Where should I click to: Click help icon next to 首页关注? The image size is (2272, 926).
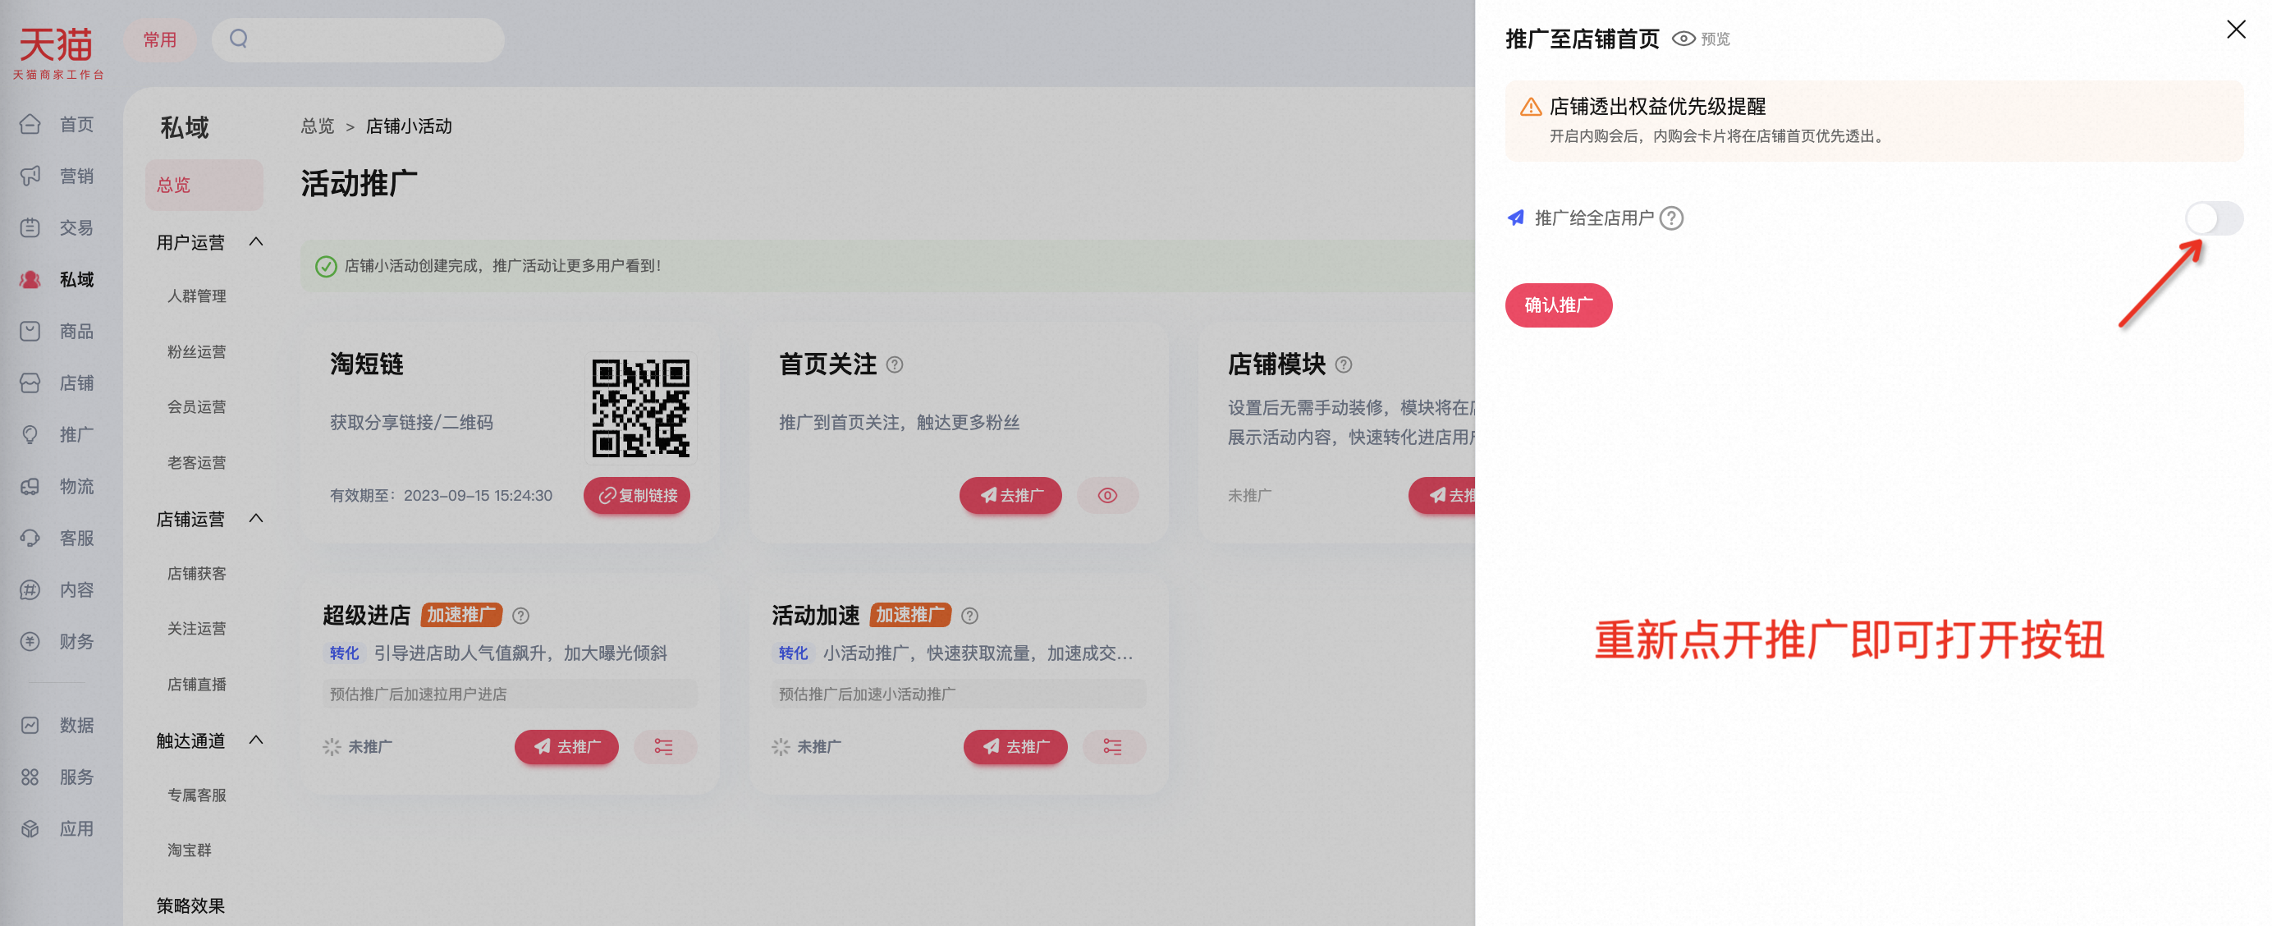click(x=895, y=365)
